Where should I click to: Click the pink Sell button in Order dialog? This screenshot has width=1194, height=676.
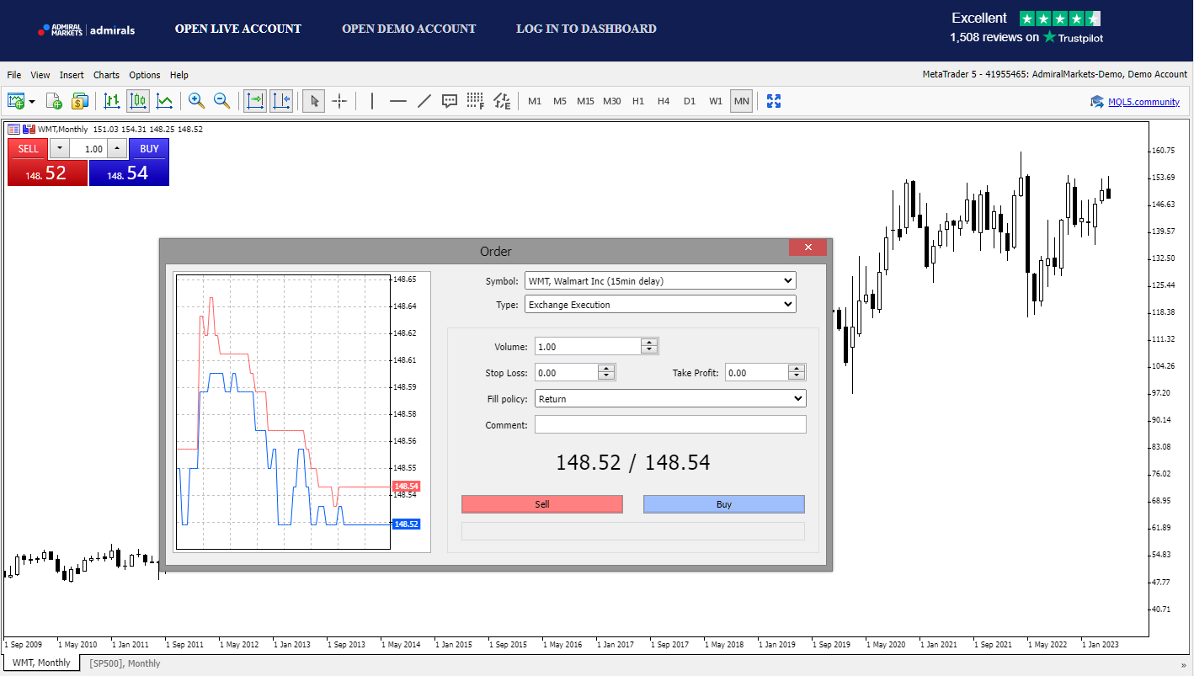pos(542,504)
